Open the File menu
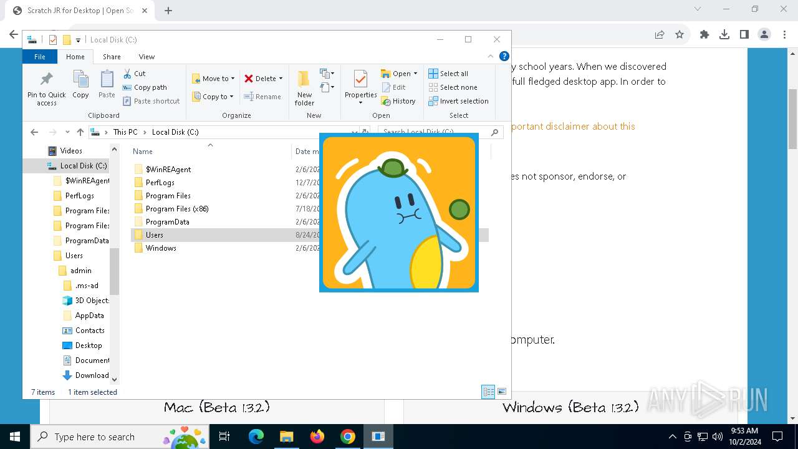 coord(40,57)
